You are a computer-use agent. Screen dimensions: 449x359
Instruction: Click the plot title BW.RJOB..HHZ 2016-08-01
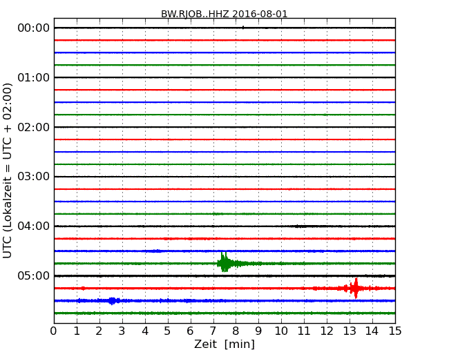[x=224, y=14]
